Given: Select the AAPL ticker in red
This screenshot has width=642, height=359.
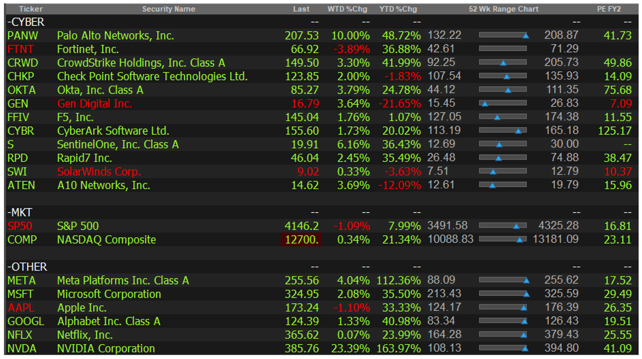Looking at the screenshot, I should coord(21,308).
